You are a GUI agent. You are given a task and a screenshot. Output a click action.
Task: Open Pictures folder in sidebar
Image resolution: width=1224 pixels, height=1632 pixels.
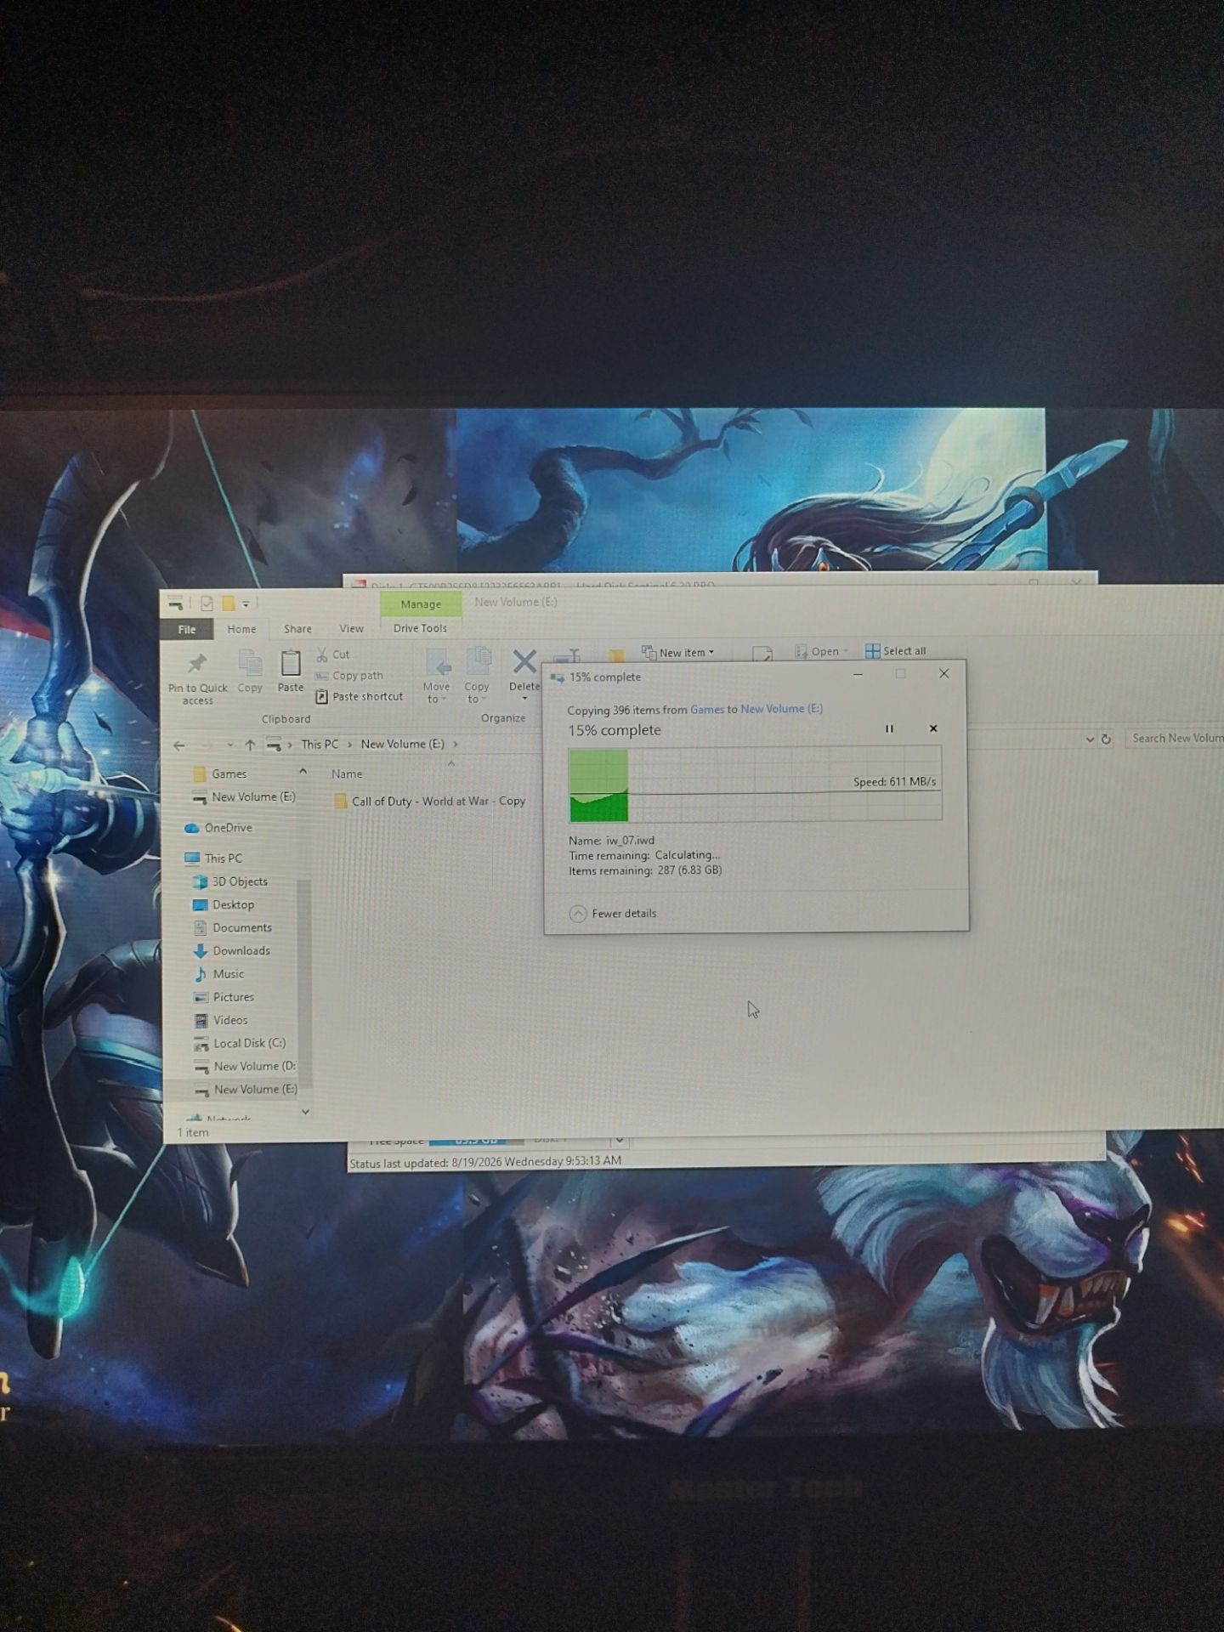224,997
